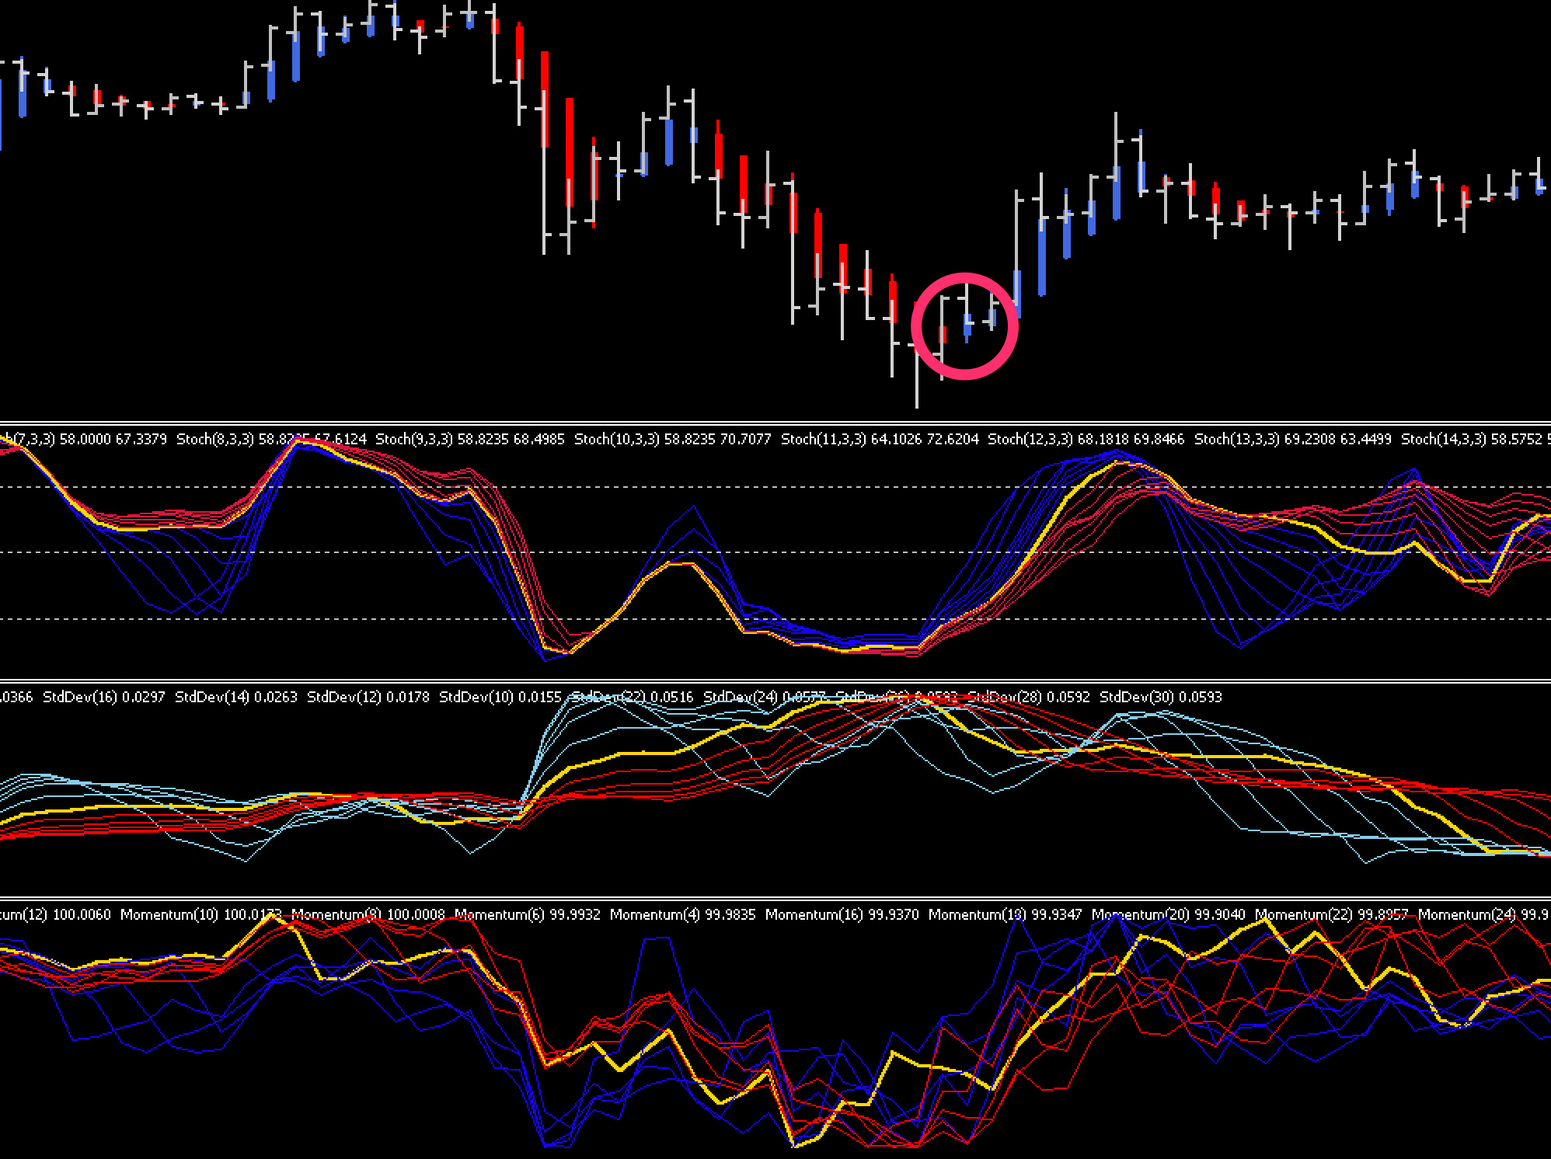Click the value 99.9932 after Momentum(6)
This screenshot has height=1159, width=1551.
[x=575, y=914]
